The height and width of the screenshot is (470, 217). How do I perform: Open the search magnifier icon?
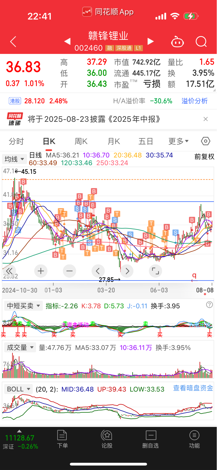(x=201, y=42)
